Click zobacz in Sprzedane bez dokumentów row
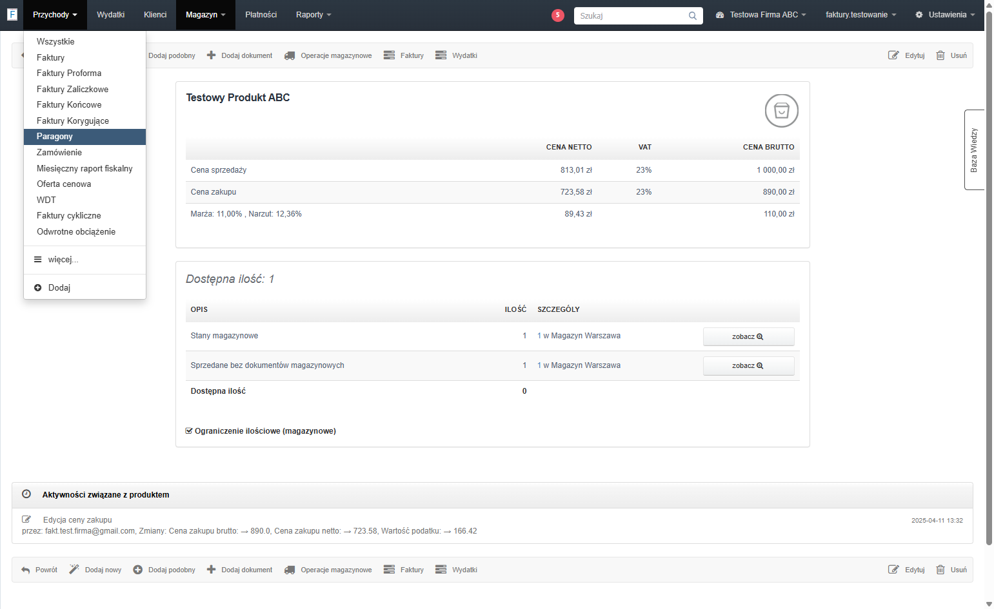The width and height of the screenshot is (994, 609). 748,366
